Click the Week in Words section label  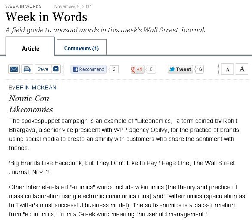[24, 6]
